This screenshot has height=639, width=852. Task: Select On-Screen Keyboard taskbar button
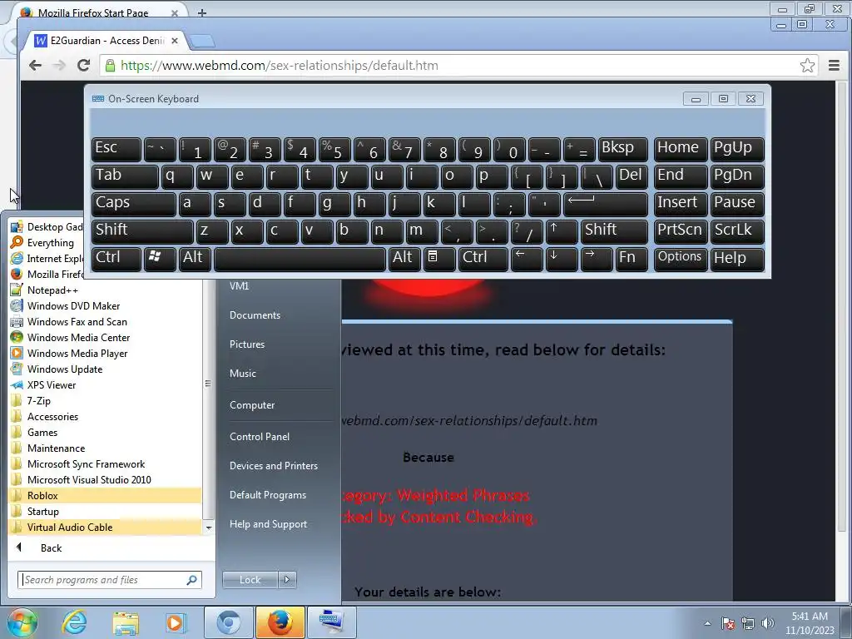pos(331,622)
